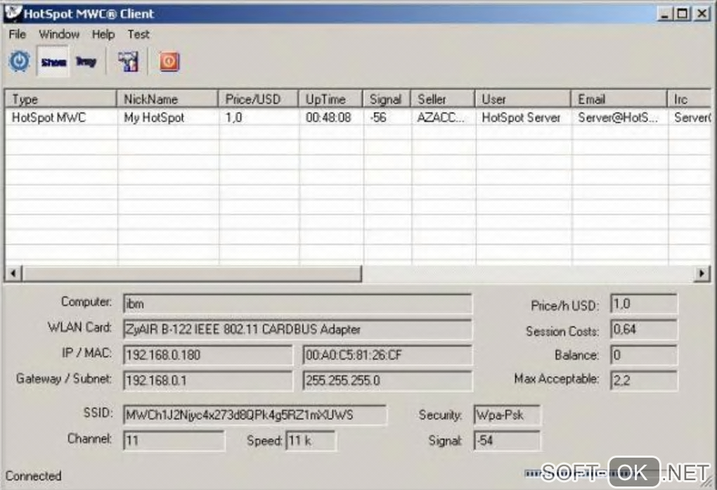Open the File menu

point(18,34)
